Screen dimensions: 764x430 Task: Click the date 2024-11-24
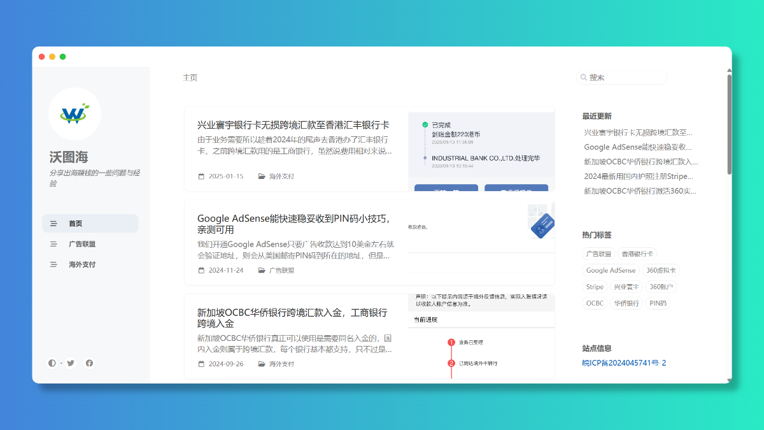226,270
